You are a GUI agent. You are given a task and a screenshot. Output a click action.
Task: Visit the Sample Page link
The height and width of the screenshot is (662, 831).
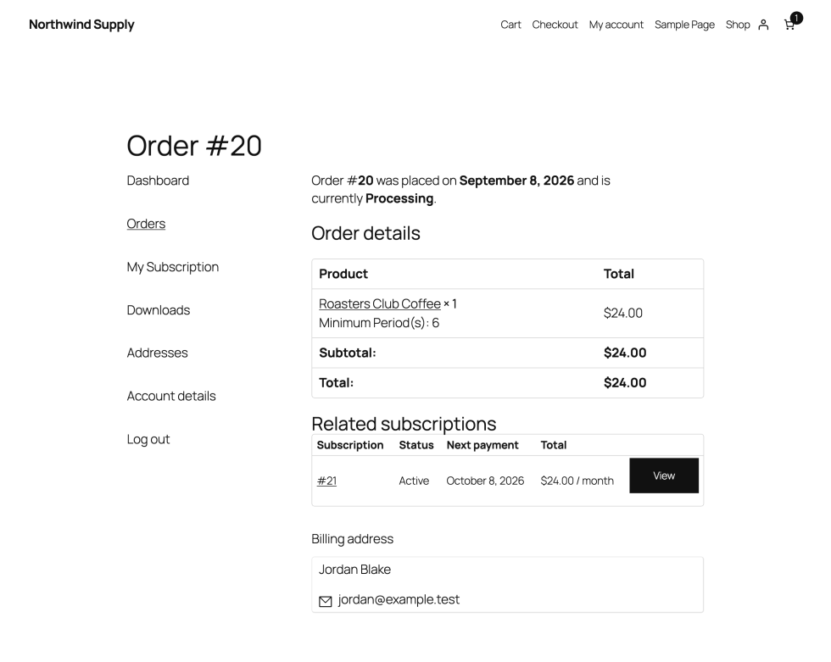[684, 25]
